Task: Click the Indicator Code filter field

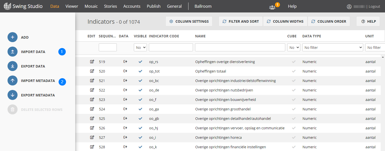Action: click(x=171, y=47)
